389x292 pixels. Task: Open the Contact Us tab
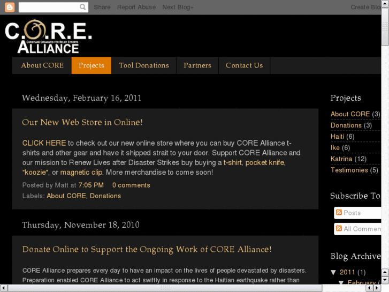244,65
